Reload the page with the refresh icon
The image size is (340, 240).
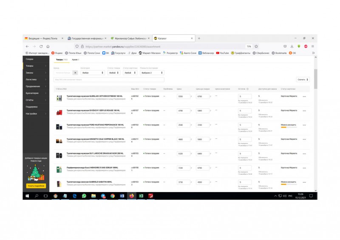point(41,46)
